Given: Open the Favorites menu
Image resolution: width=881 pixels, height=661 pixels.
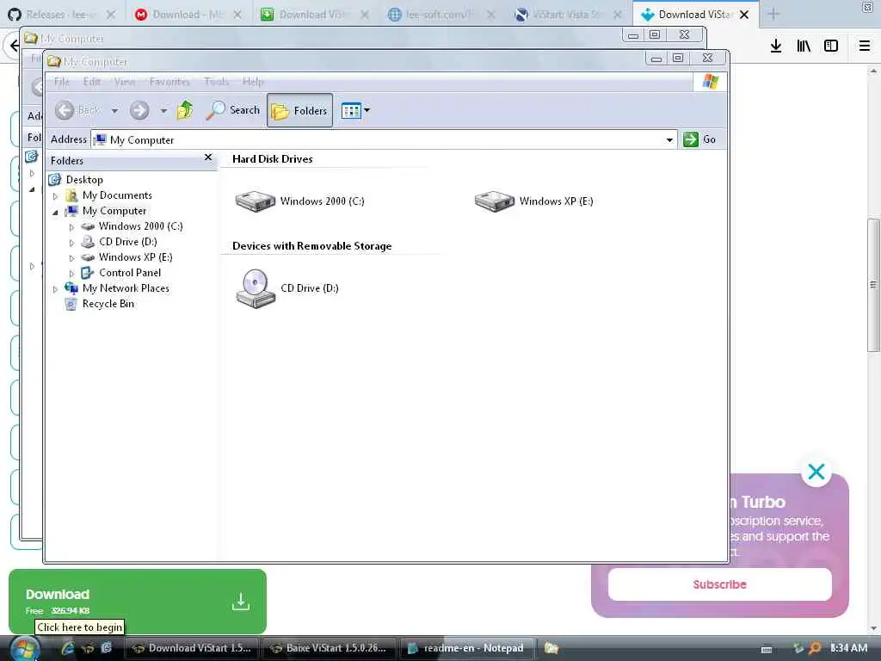Looking at the screenshot, I should point(169,82).
